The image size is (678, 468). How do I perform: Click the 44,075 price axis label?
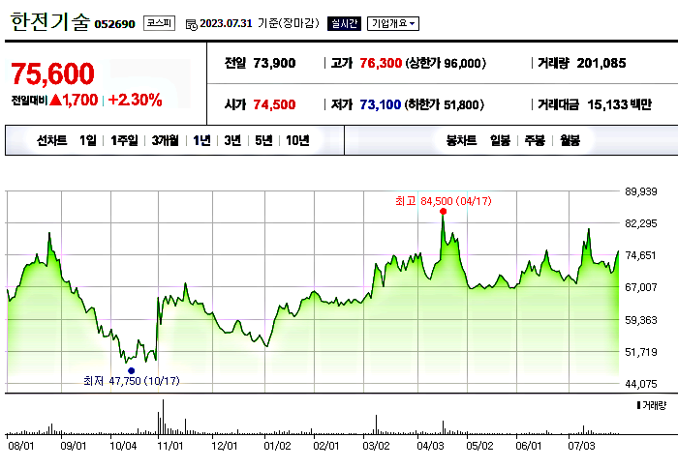click(641, 384)
